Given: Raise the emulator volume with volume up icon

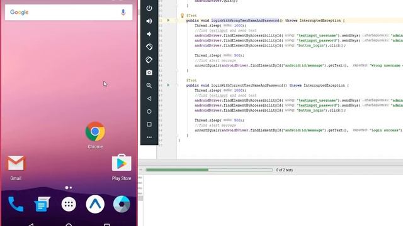Looking at the screenshot, I should (x=149, y=21).
